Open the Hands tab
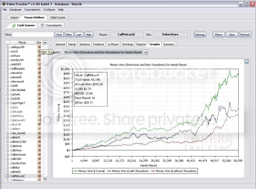The width and height of the screenshot is (256, 189). tap(72, 44)
